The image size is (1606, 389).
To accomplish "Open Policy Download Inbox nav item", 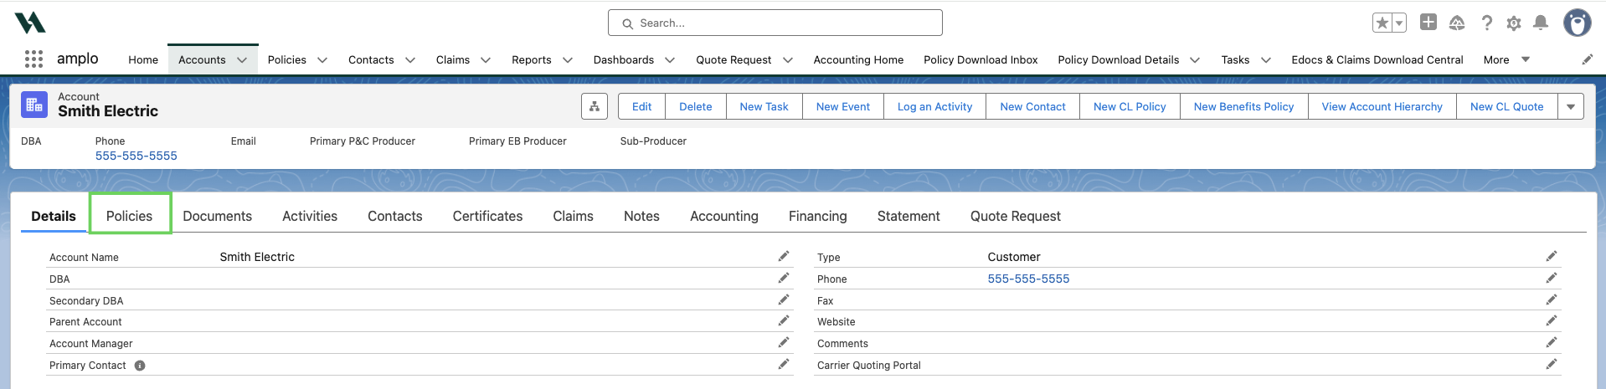I will click(x=981, y=59).
